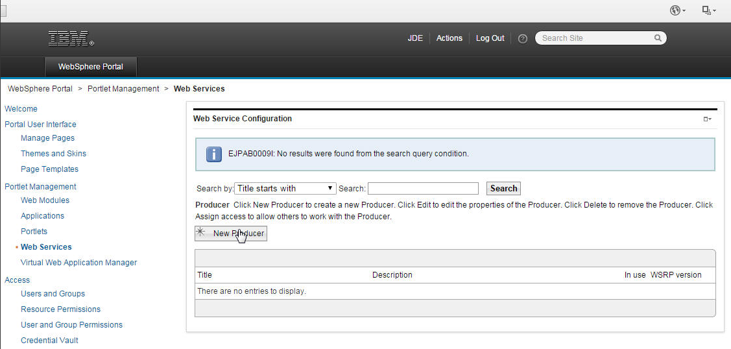Expand the 'Title starts with' dropdown

point(285,189)
